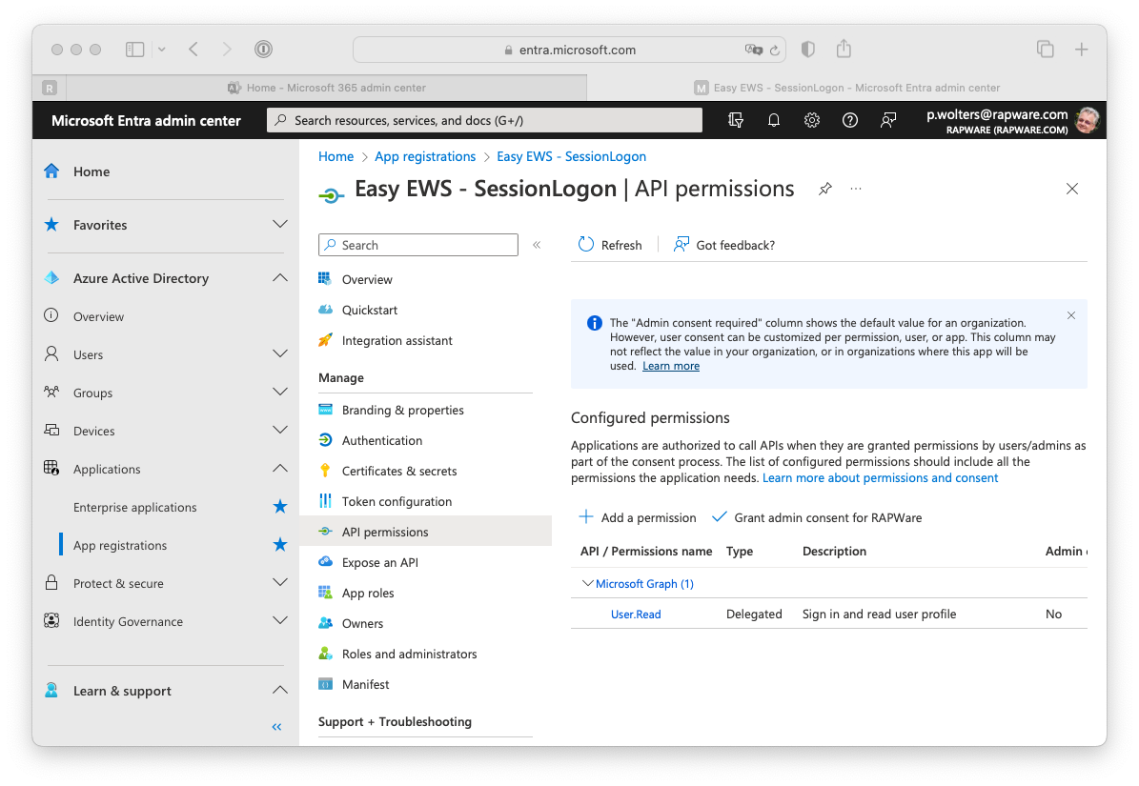This screenshot has height=786, width=1139.
Task: Open App registrations in the sidebar
Action: (x=120, y=545)
